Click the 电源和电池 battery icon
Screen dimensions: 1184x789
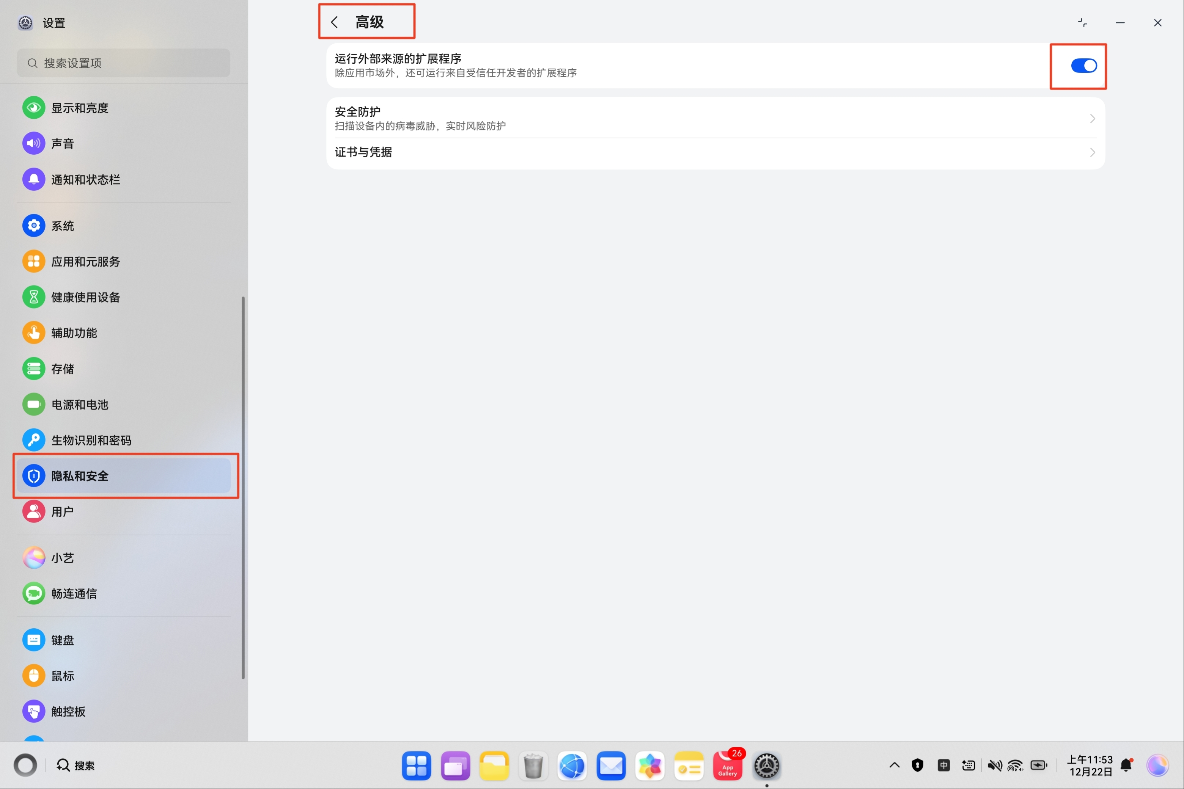click(x=34, y=405)
